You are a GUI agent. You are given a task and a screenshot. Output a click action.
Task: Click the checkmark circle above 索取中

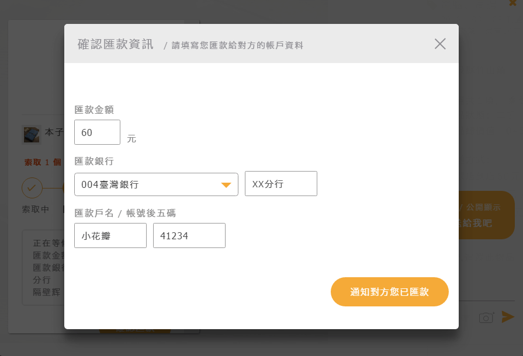32,188
